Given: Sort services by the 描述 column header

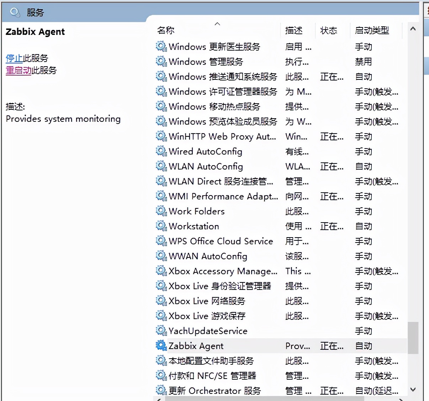Looking at the screenshot, I should click(293, 30).
